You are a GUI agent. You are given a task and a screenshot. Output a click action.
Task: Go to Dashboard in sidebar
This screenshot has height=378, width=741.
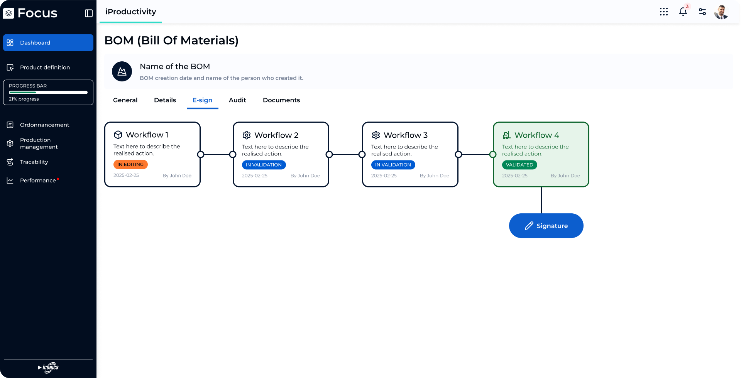coord(48,42)
